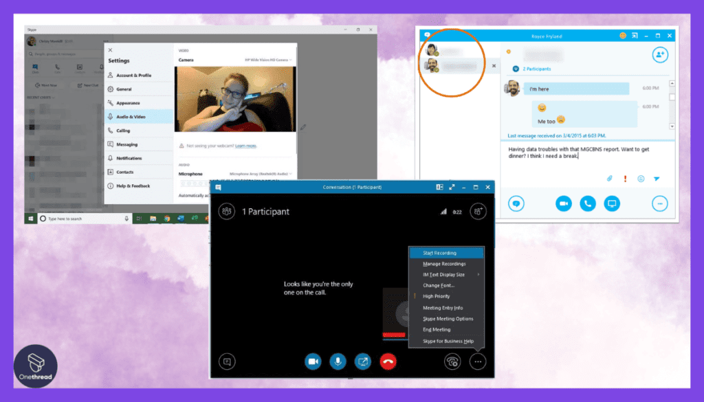
Task: Click the more options ellipsis in Conversation window
Action: tap(478, 361)
